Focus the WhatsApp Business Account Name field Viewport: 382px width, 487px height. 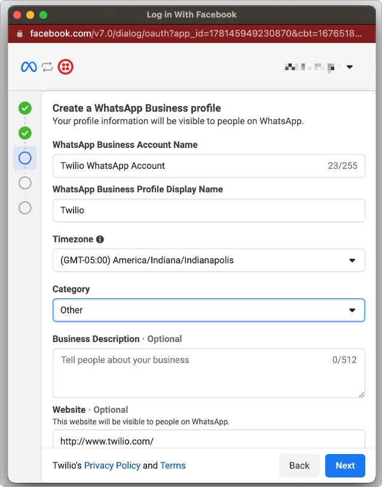(209, 166)
